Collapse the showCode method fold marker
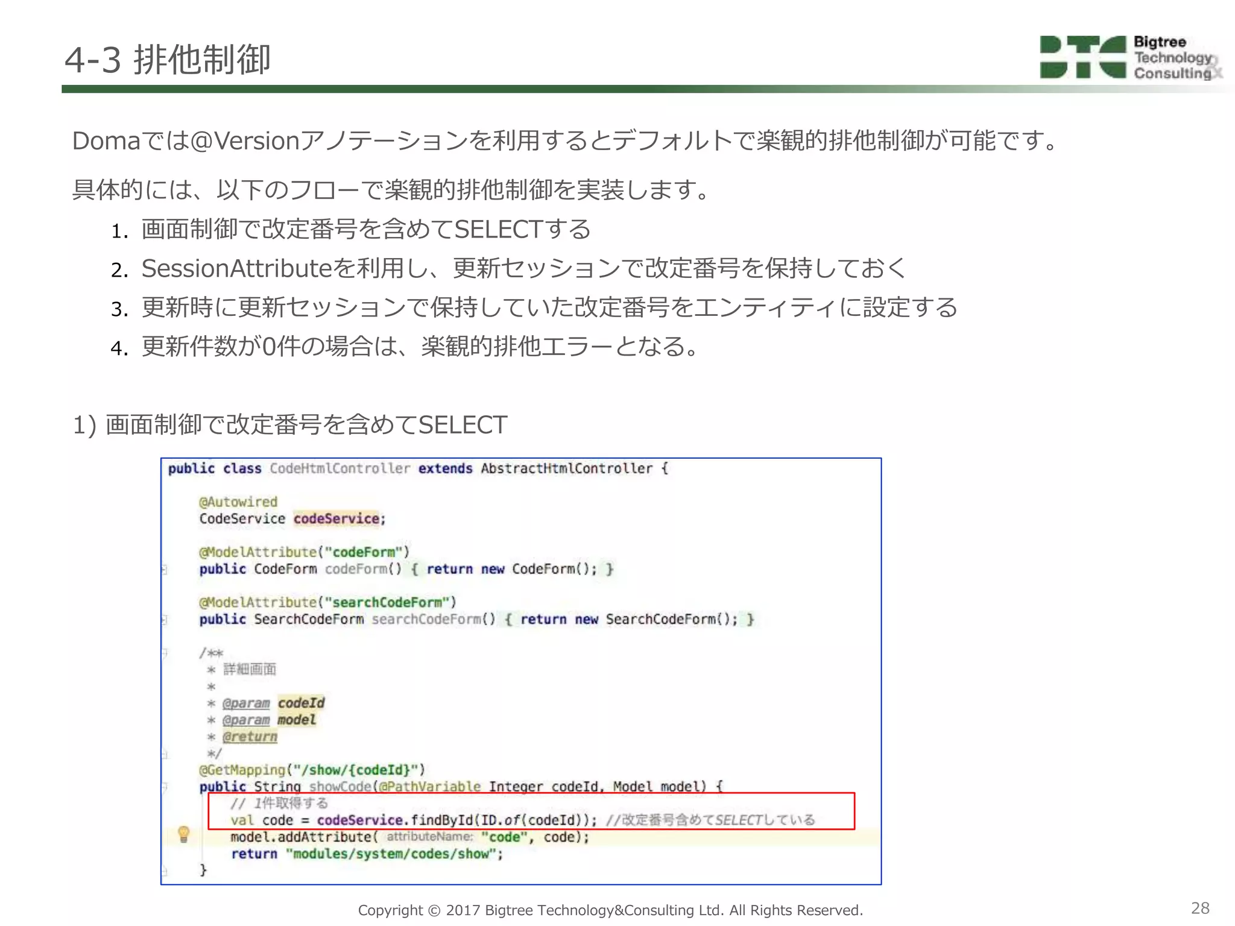Screen dimensions: 1235x926 coord(164,787)
